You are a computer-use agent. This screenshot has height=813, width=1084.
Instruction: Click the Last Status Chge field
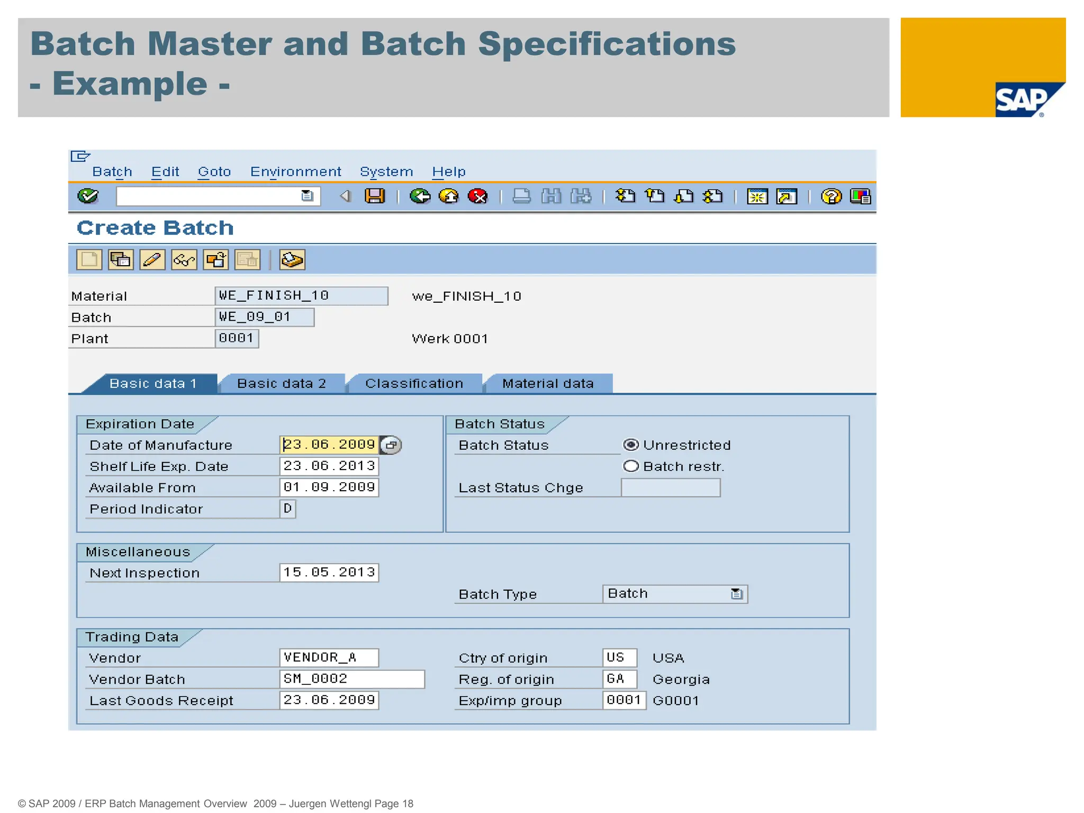(x=671, y=487)
